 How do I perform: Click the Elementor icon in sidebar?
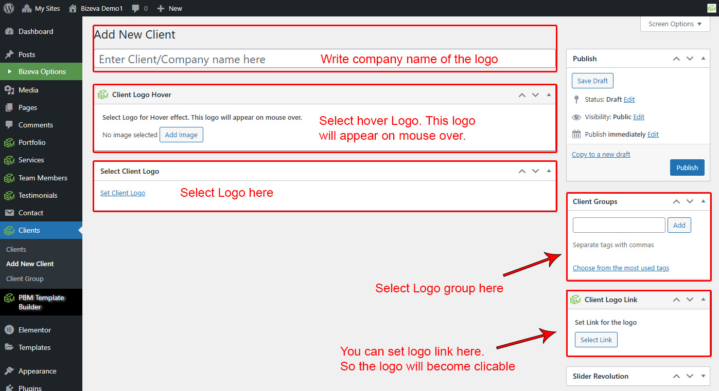click(9, 330)
